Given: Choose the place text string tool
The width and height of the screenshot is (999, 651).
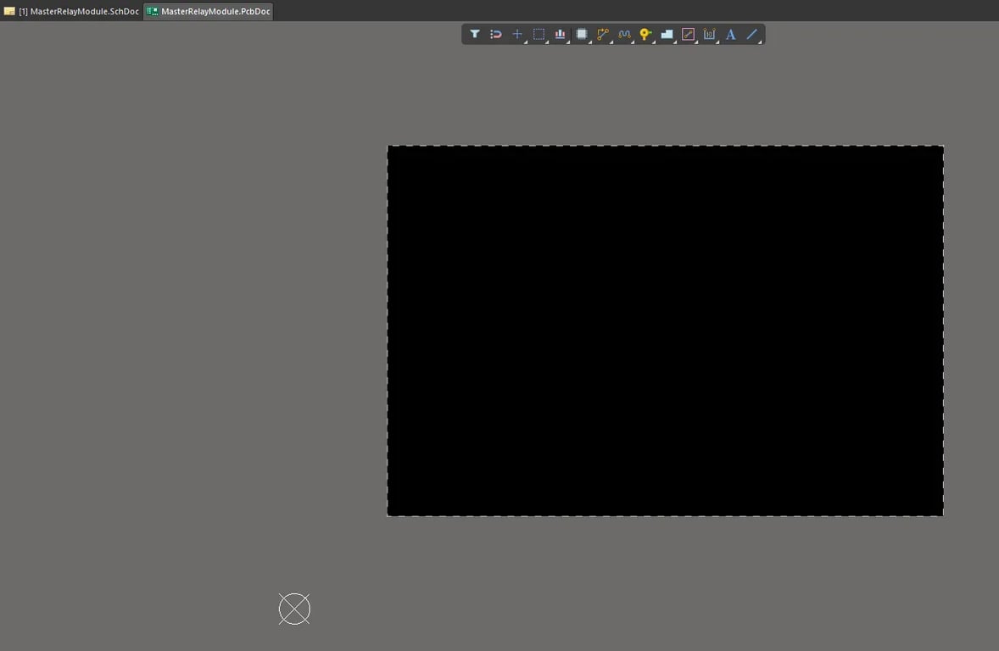Looking at the screenshot, I should pos(730,34).
